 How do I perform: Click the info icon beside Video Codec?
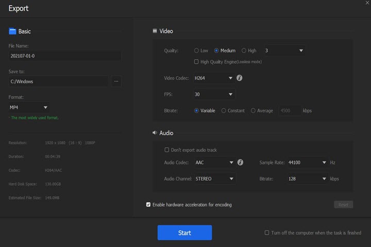click(240, 79)
